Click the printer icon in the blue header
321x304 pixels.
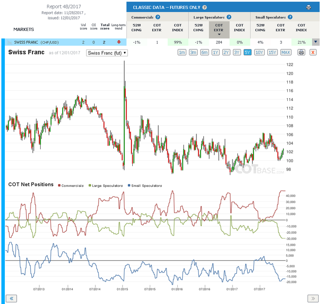[308, 8]
